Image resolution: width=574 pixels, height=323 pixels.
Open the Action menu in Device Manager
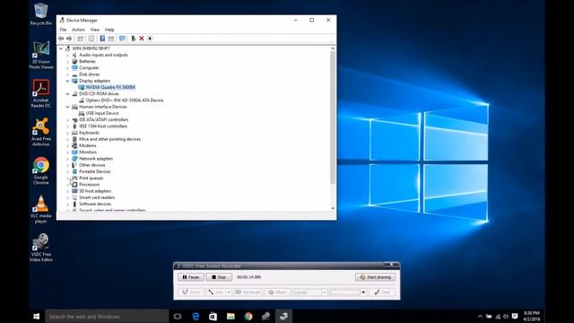click(78, 30)
